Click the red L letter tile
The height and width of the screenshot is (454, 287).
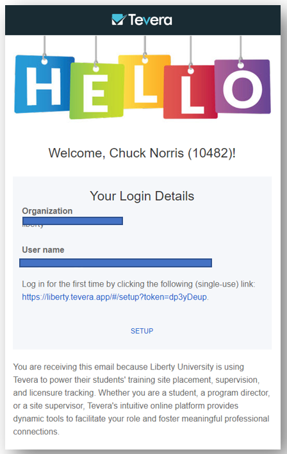[190, 92]
